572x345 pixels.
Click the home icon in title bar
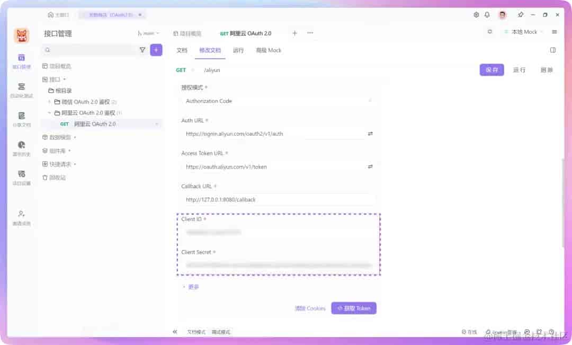click(50, 15)
